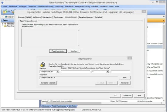
Task: Click the Netzwerk globe icon
Action: [6, 17]
